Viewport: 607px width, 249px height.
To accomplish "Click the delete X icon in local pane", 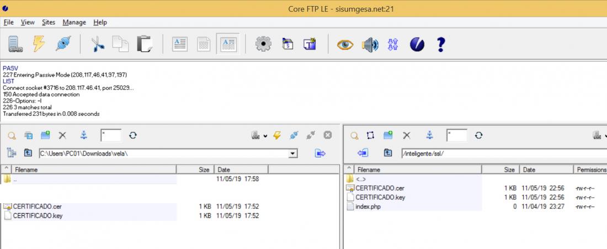I will pyautogui.click(x=62, y=135).
